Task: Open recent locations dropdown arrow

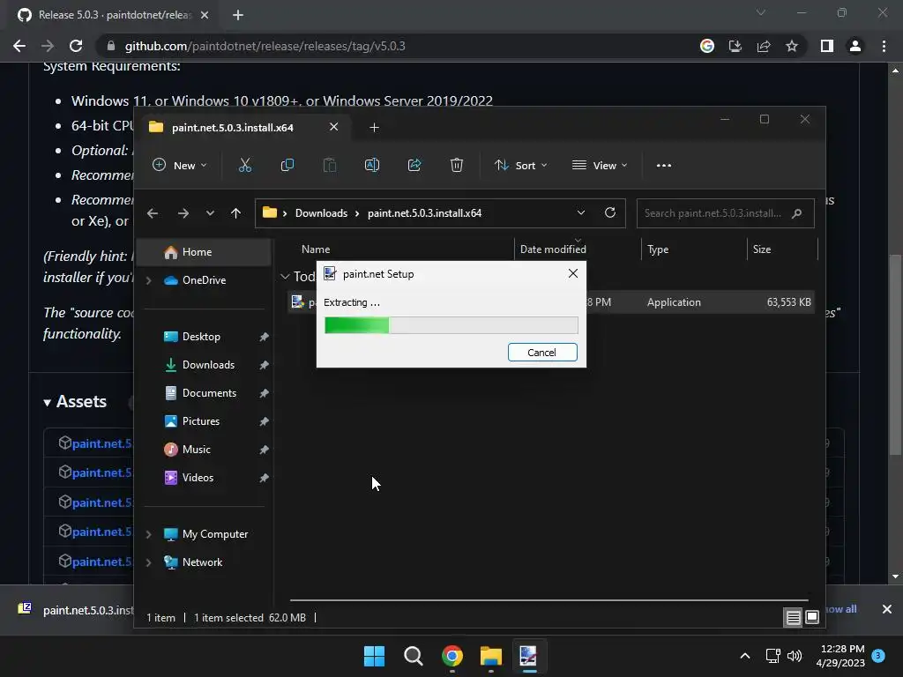Action: [x=210, y=213]
